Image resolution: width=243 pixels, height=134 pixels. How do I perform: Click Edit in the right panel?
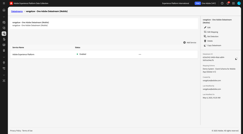[x=207, y=27]
